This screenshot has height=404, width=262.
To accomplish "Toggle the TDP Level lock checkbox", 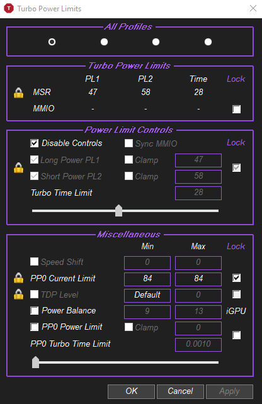I will pyautogui.click(x=236, y=295).
